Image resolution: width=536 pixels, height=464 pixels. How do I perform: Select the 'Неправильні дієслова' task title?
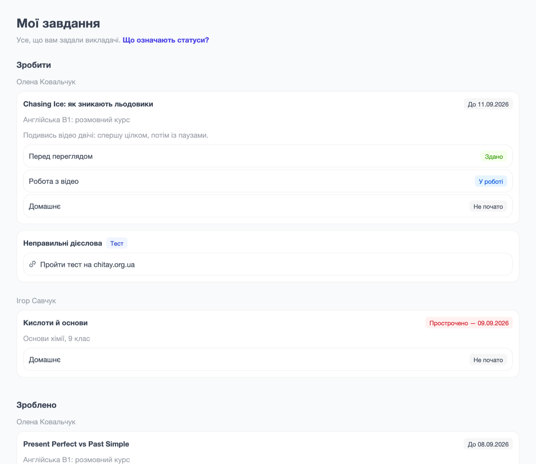(63, 243)
